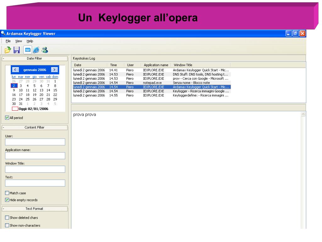Click the Open log folder icon
The image size is (322, 242).
click(8, 50)
